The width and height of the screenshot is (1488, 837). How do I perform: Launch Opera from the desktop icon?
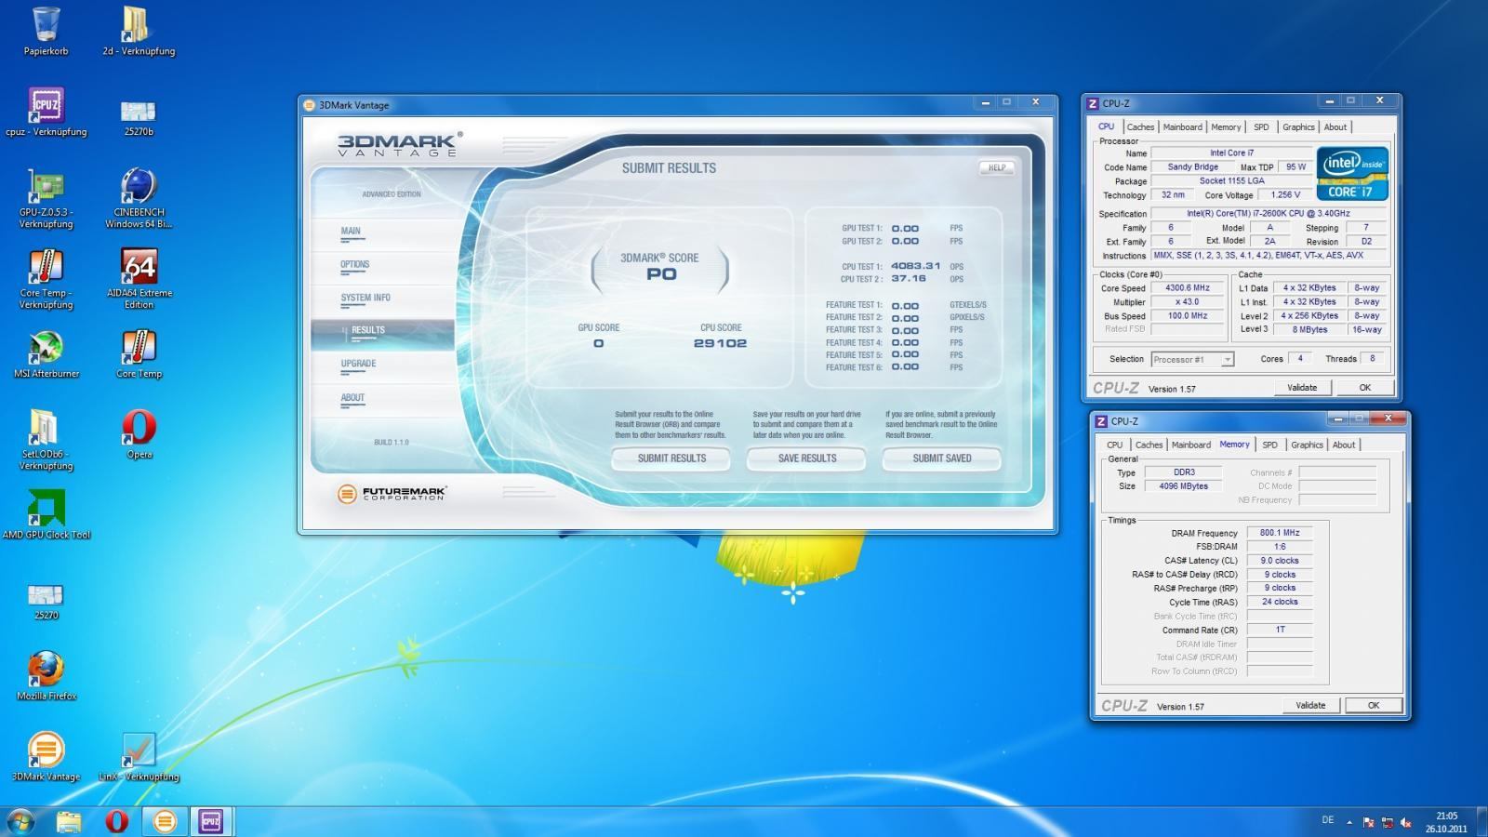coord(139,434)
